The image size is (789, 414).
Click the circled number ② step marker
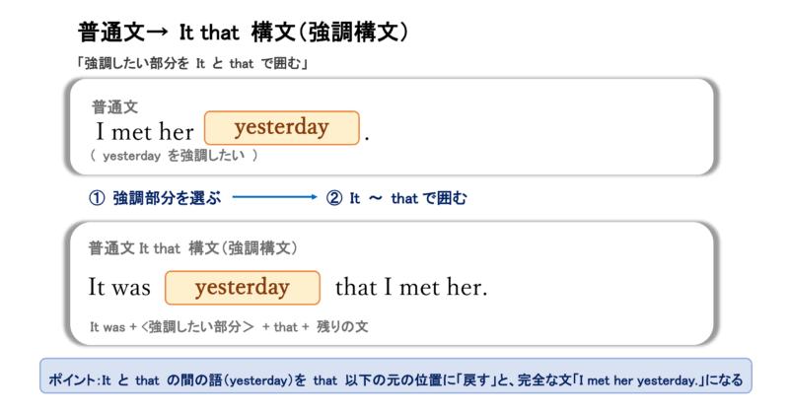(333, 197)
